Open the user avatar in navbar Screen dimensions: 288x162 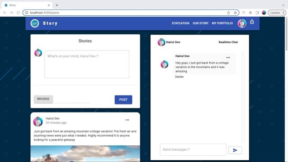pyautogui.click(x=242, y=23)
